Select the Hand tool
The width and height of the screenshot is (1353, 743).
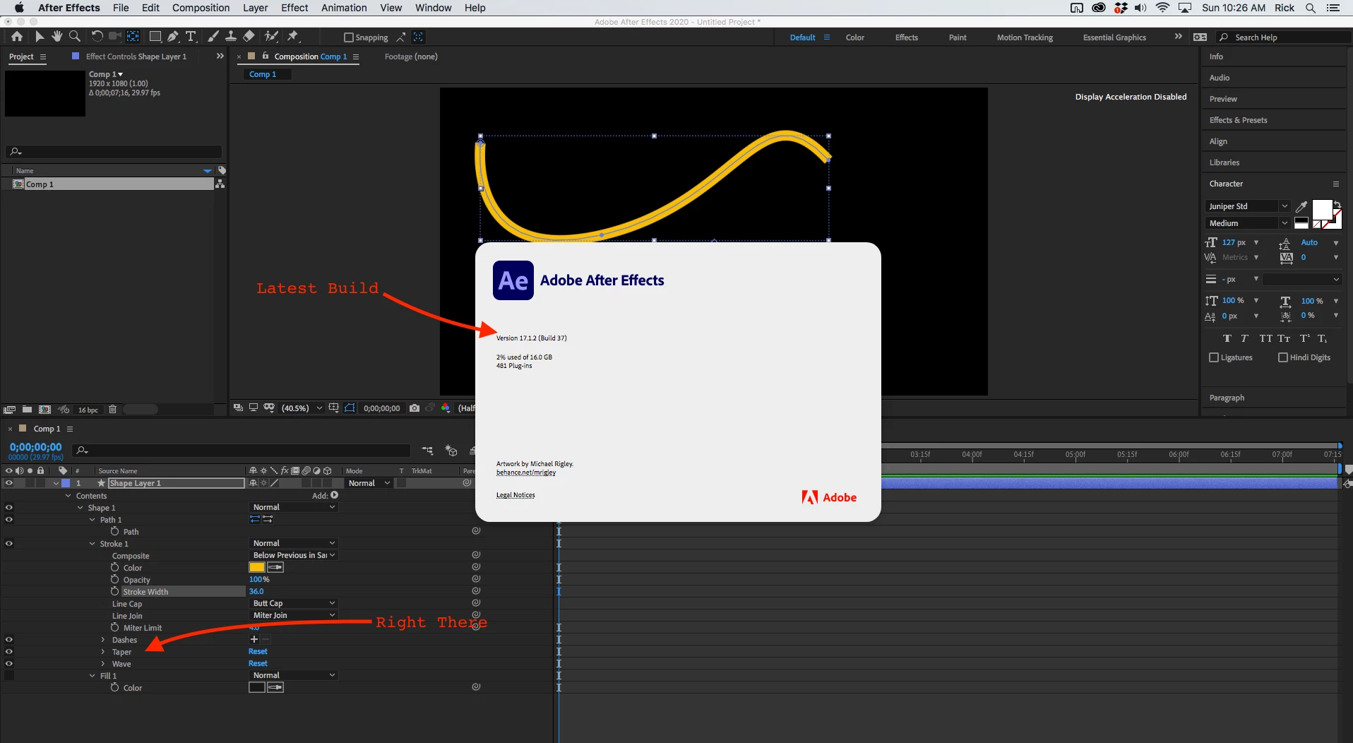tap(56, 37)
